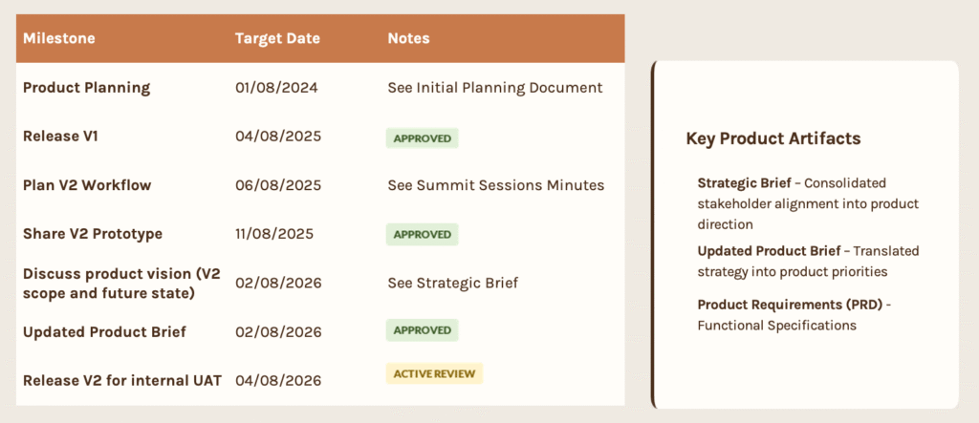Click the Notes column header

coord(408,39)
